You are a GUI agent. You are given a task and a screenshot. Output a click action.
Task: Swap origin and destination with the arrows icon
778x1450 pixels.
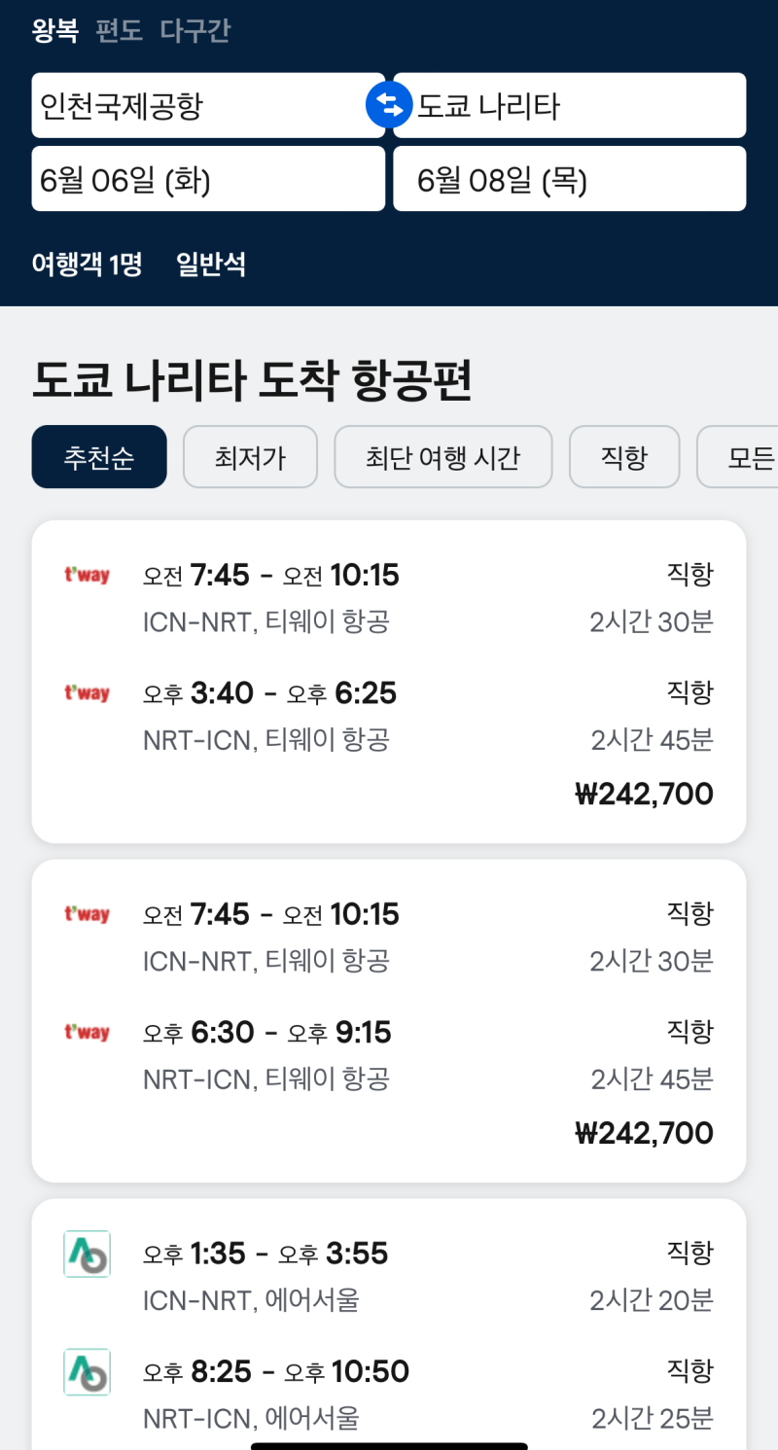[x=389, y=105]
